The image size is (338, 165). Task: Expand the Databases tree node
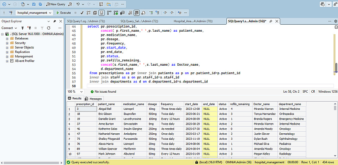[7, 38]
